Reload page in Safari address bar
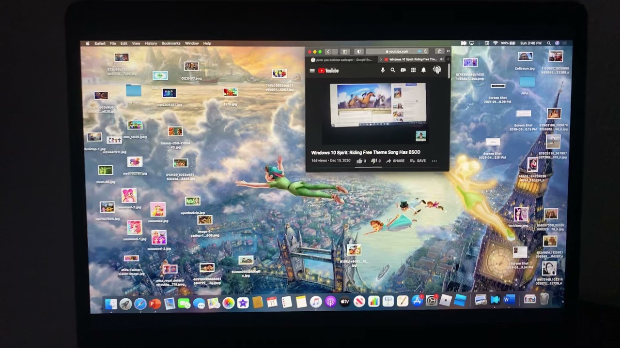This screenshot has height=348, width=620. (426, 51)
